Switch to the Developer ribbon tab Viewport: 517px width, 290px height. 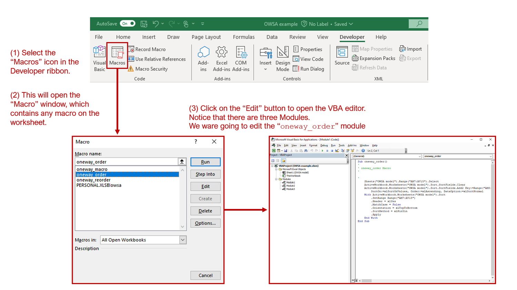pyautogui.click(x=352, y=37)
